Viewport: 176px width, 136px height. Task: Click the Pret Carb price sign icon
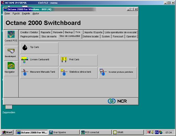point(64,60)
